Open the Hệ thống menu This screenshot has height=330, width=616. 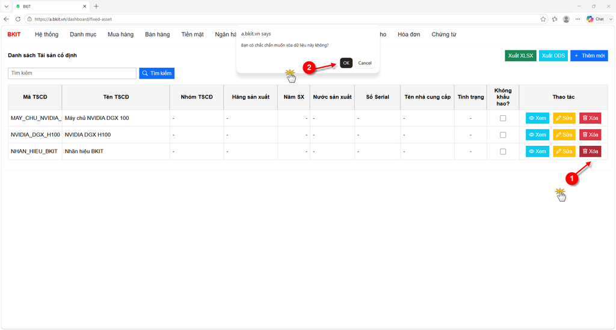coord(46,34)
